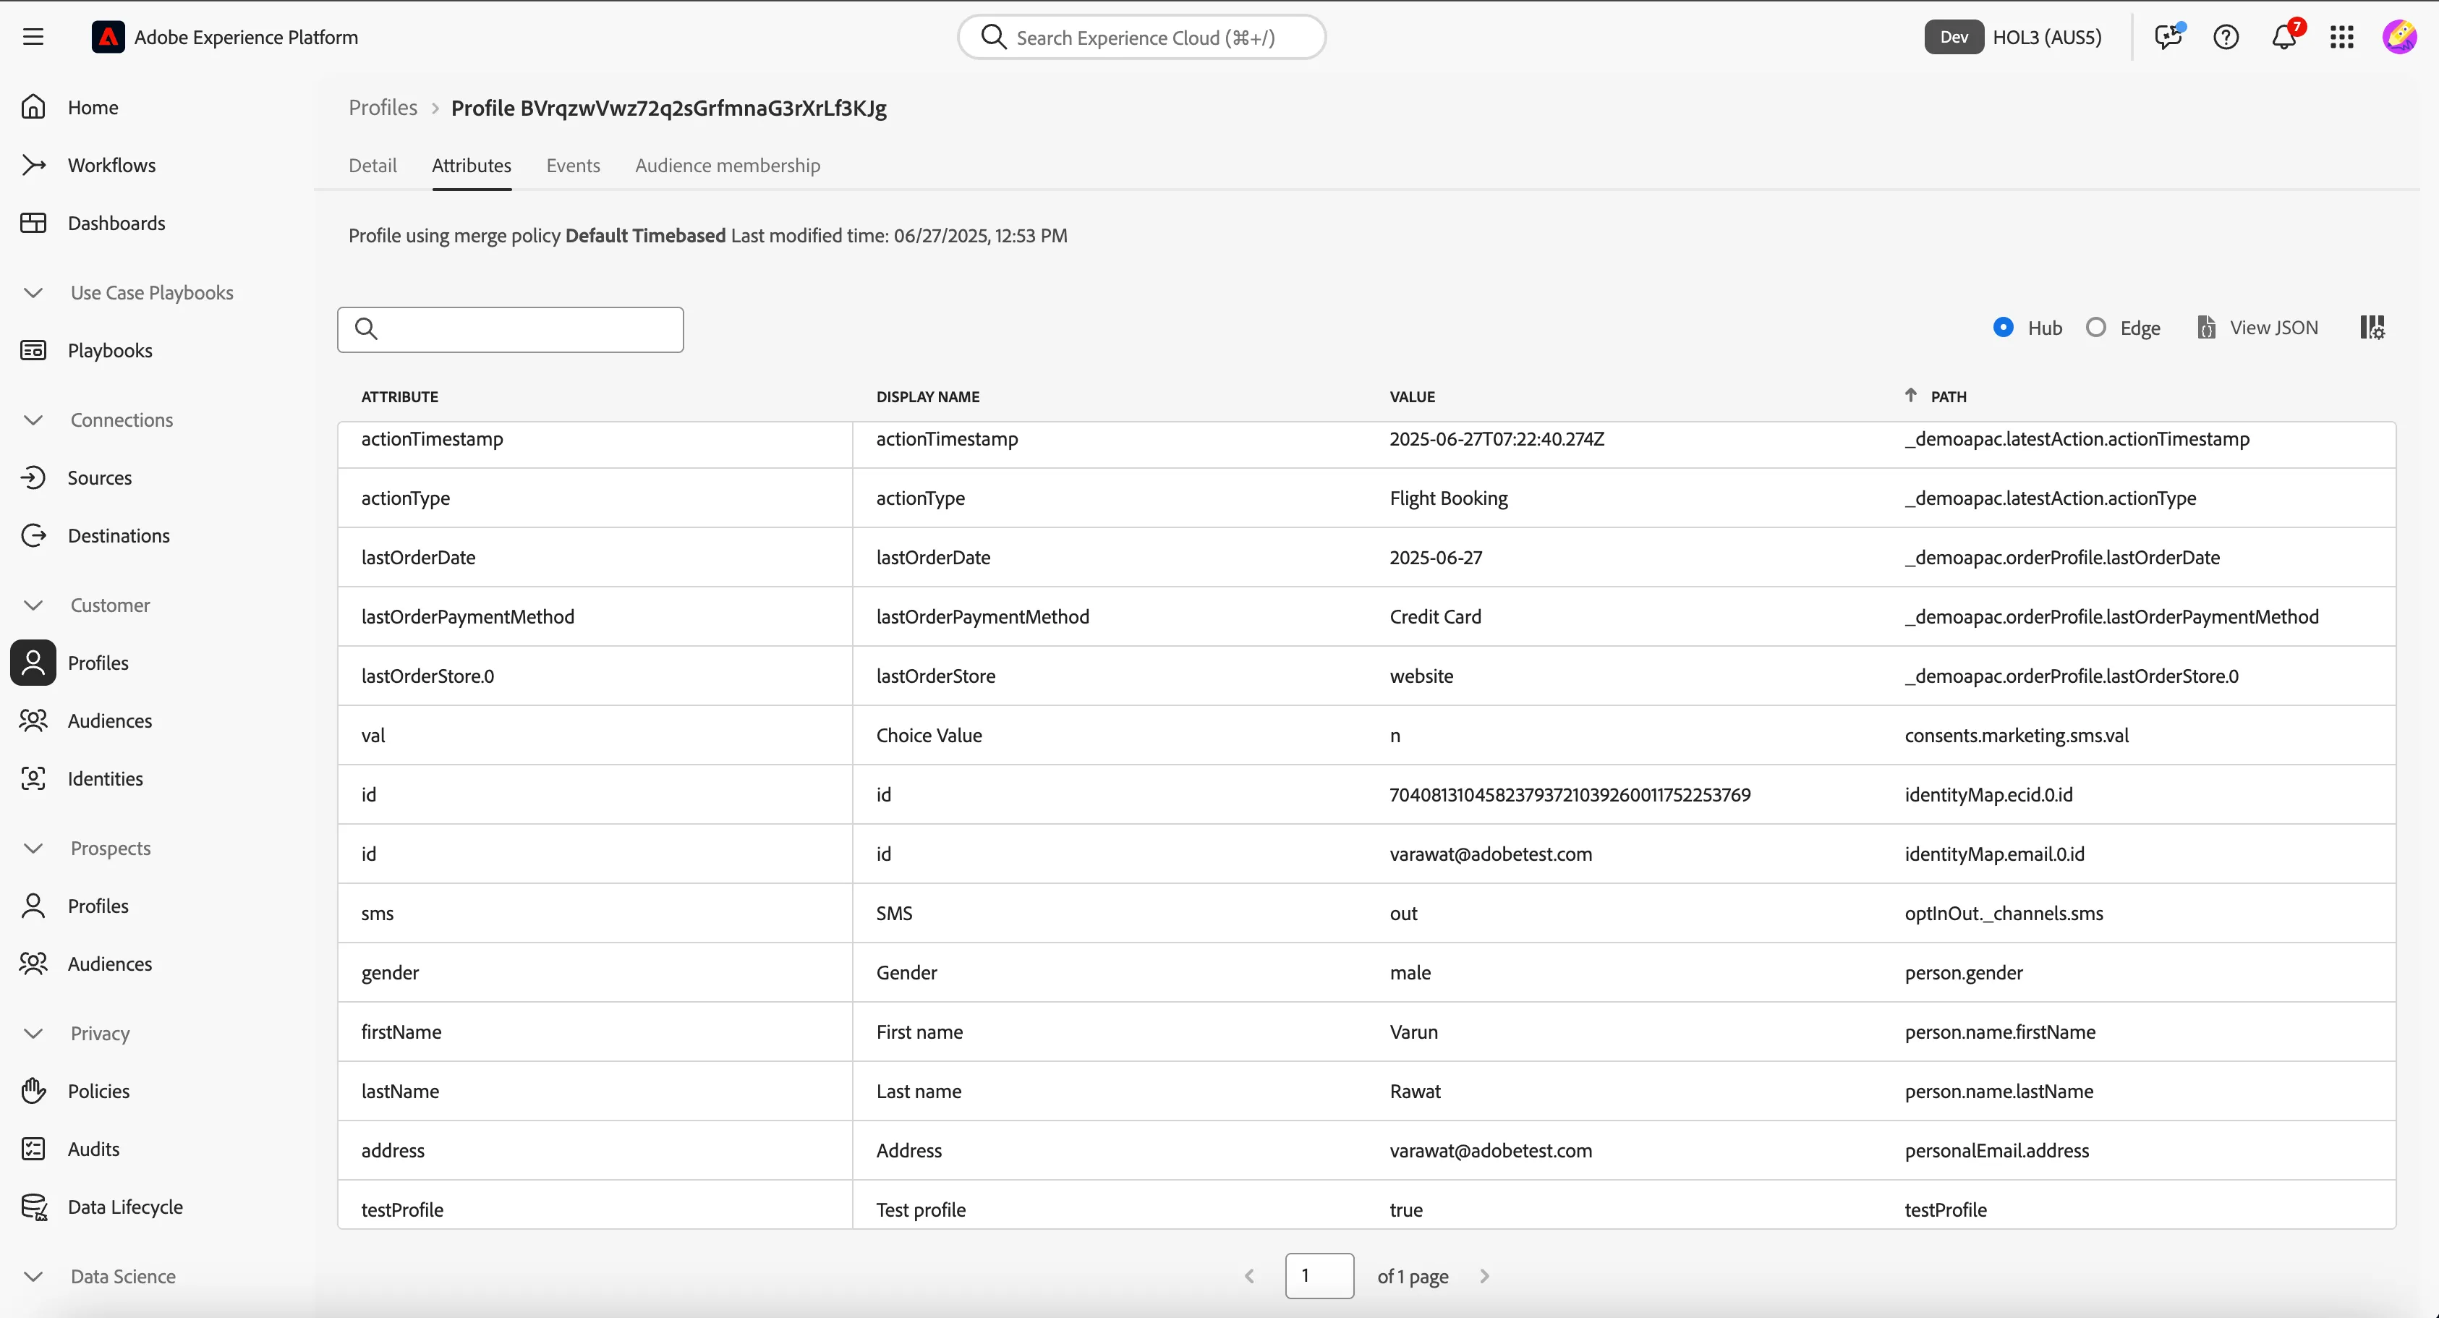The width and height of the screenshot is (2439, 1318).
Task: Open the column settings icon
Action: 2372,328
